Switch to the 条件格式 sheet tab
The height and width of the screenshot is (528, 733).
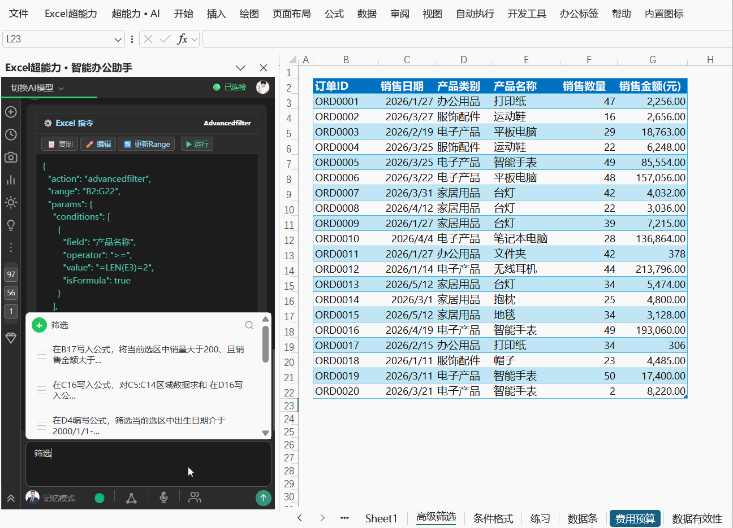(x=493, y=518)
